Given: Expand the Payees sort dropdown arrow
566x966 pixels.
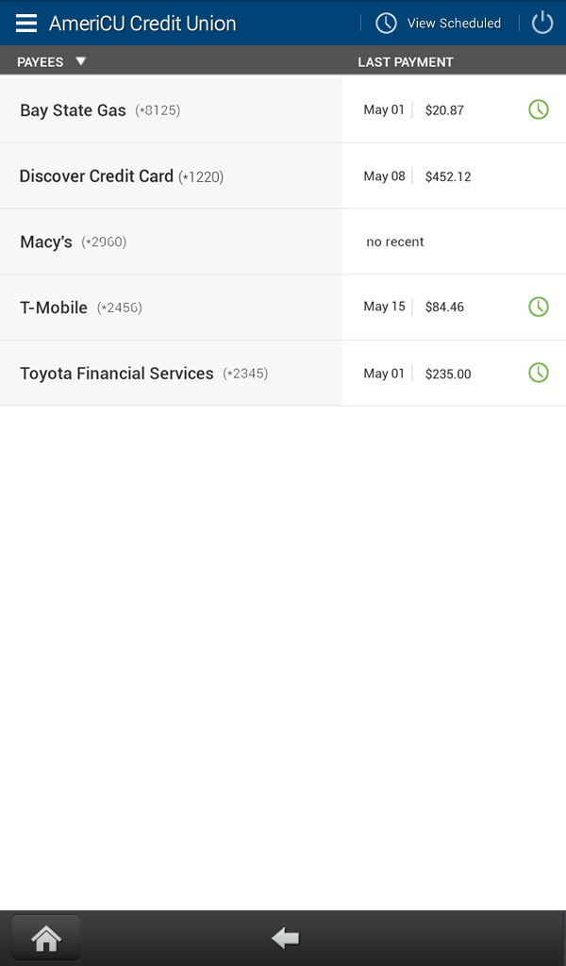Looking at the screenshot, I should point(81,61).
